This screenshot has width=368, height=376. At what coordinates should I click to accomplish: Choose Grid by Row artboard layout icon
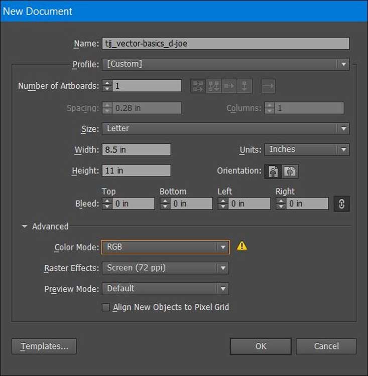point(198,86)
